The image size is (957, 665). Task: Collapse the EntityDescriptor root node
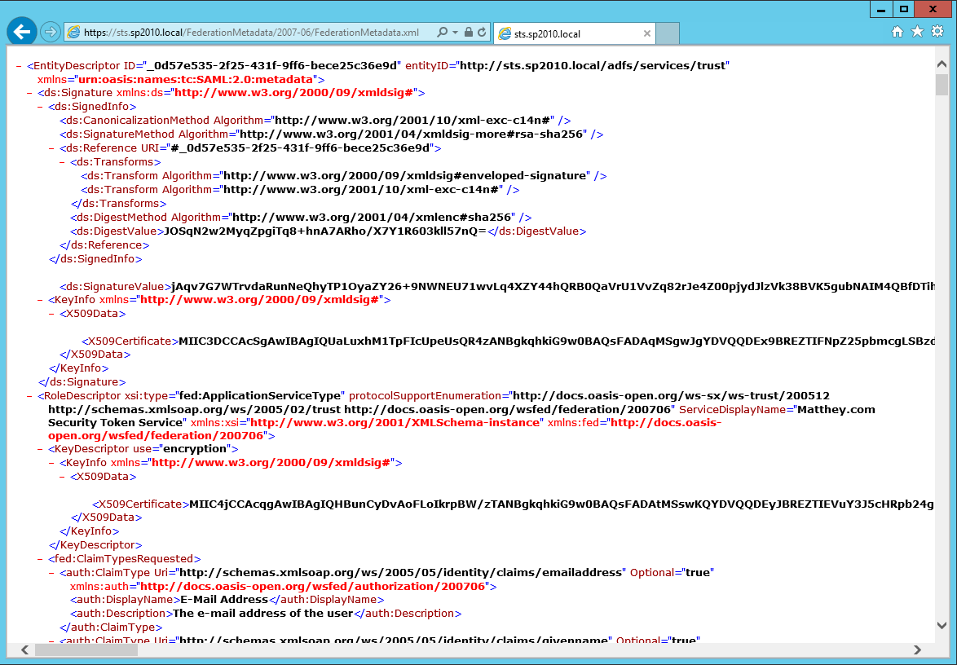click(19, 65)
